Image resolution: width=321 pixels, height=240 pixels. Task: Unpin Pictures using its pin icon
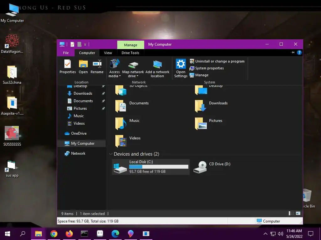103,108
